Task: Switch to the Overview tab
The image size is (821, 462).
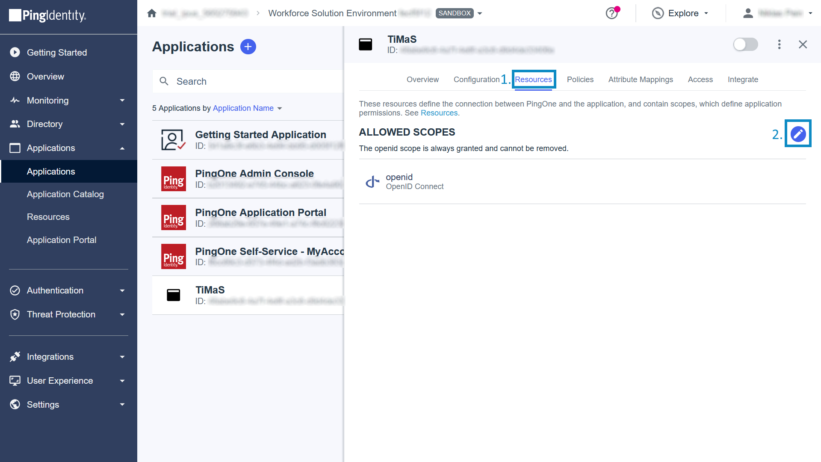Action: pyautogui.click(x=422, y=80)
